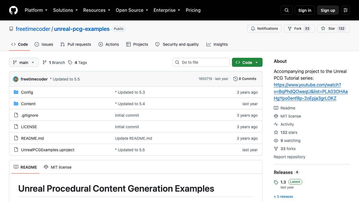Viewport: 359px width, 202px height.
Task: Expand the Resources navigation menu
Action: [96, 10]
